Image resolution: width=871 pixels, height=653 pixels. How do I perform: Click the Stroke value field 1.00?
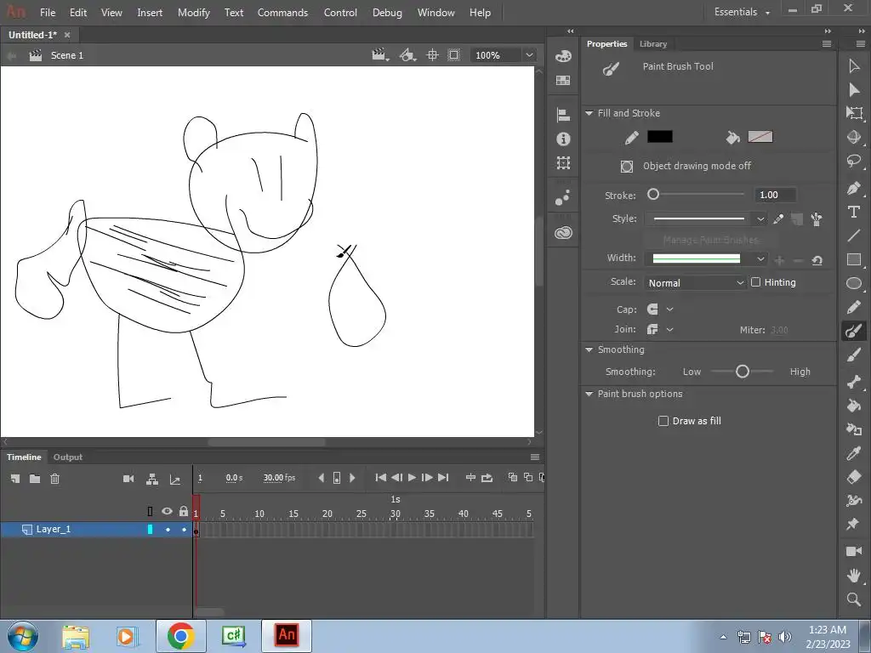[x=775, y=195]
